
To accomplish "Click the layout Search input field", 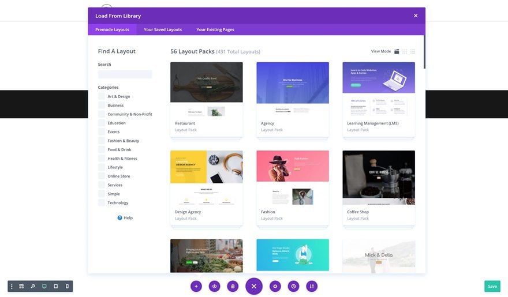I will point(125,74).
